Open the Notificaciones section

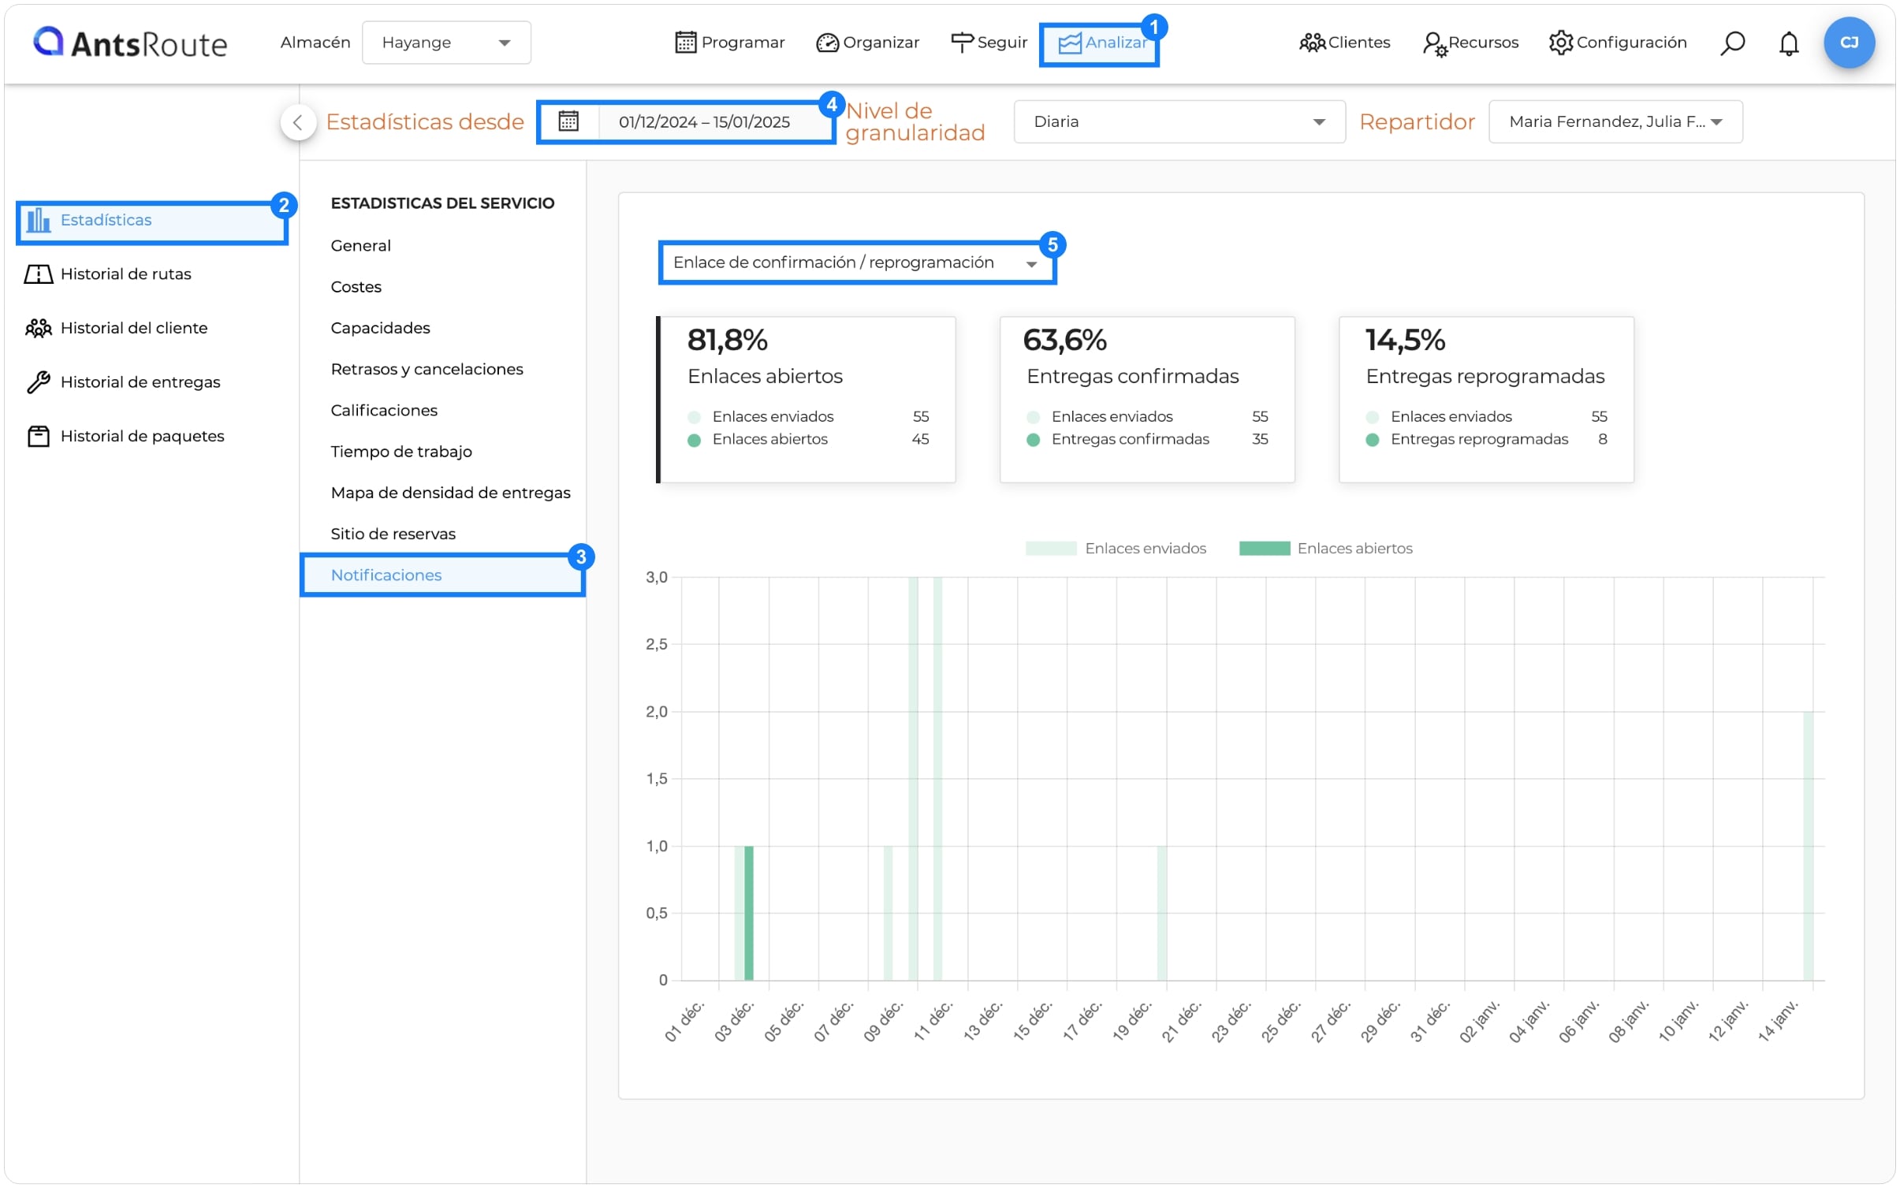pyautogui.click(x=442, y=575)
